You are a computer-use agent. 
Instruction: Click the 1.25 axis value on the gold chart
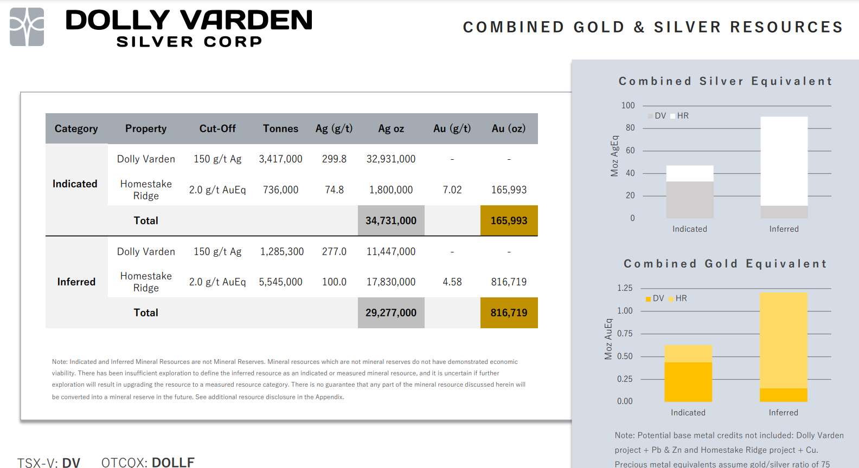pos(625,288)
